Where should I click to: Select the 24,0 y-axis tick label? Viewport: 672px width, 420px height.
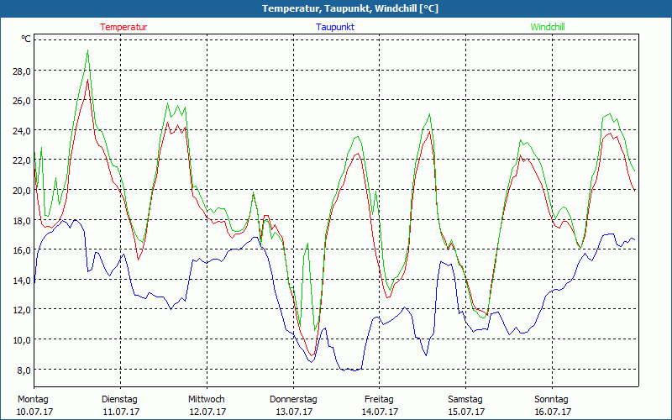pos(21,131)
